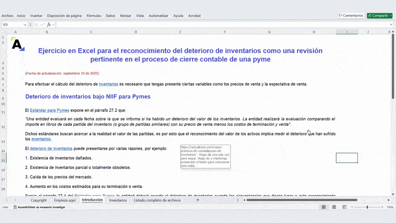Select the Page Break Preview icon

pyautogui.click(x=345, y=207)
